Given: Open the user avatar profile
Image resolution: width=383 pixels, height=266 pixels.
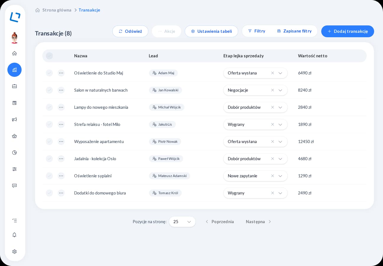Looking at the screenshot, I should click(x=14, y=38).
